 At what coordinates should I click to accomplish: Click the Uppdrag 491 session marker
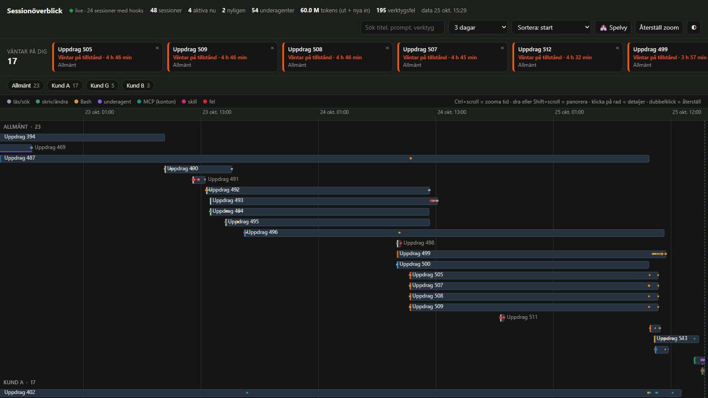coord(198,180)
